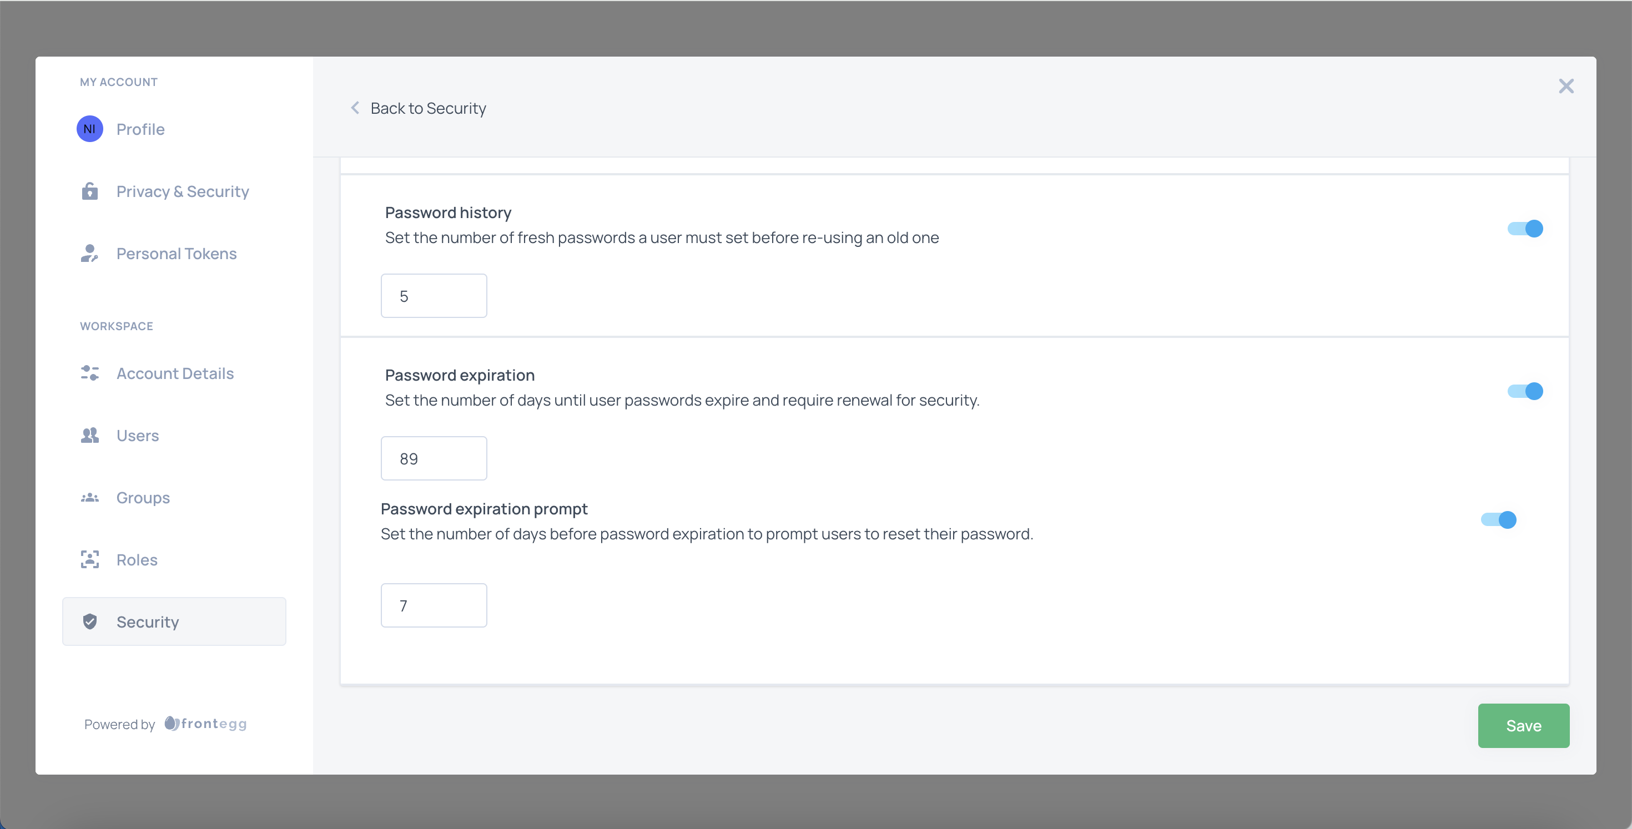Click the Groups people icon
This screenshot has width=1632, height=829.
pyautogui.click(x=89, y=497)
